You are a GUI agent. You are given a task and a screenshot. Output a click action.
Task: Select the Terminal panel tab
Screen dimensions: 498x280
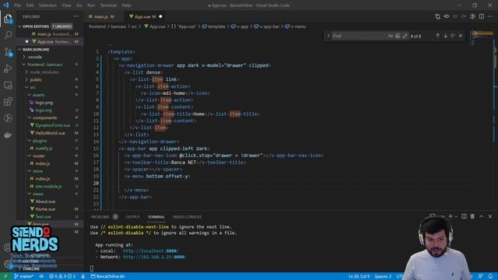click(x=156, y=217)
